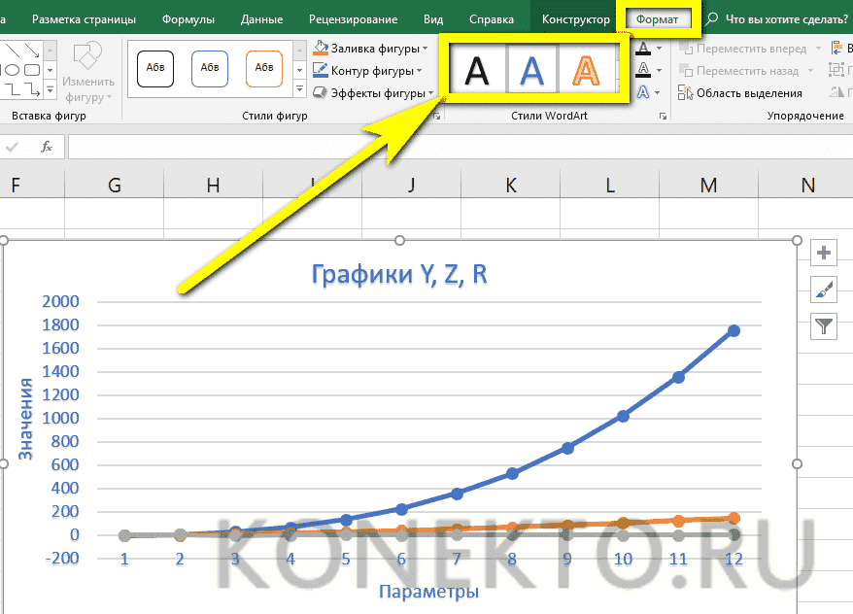Open Заливка фигуры dropdown
The width and height of the screenshot is (853, 614).
375,49
